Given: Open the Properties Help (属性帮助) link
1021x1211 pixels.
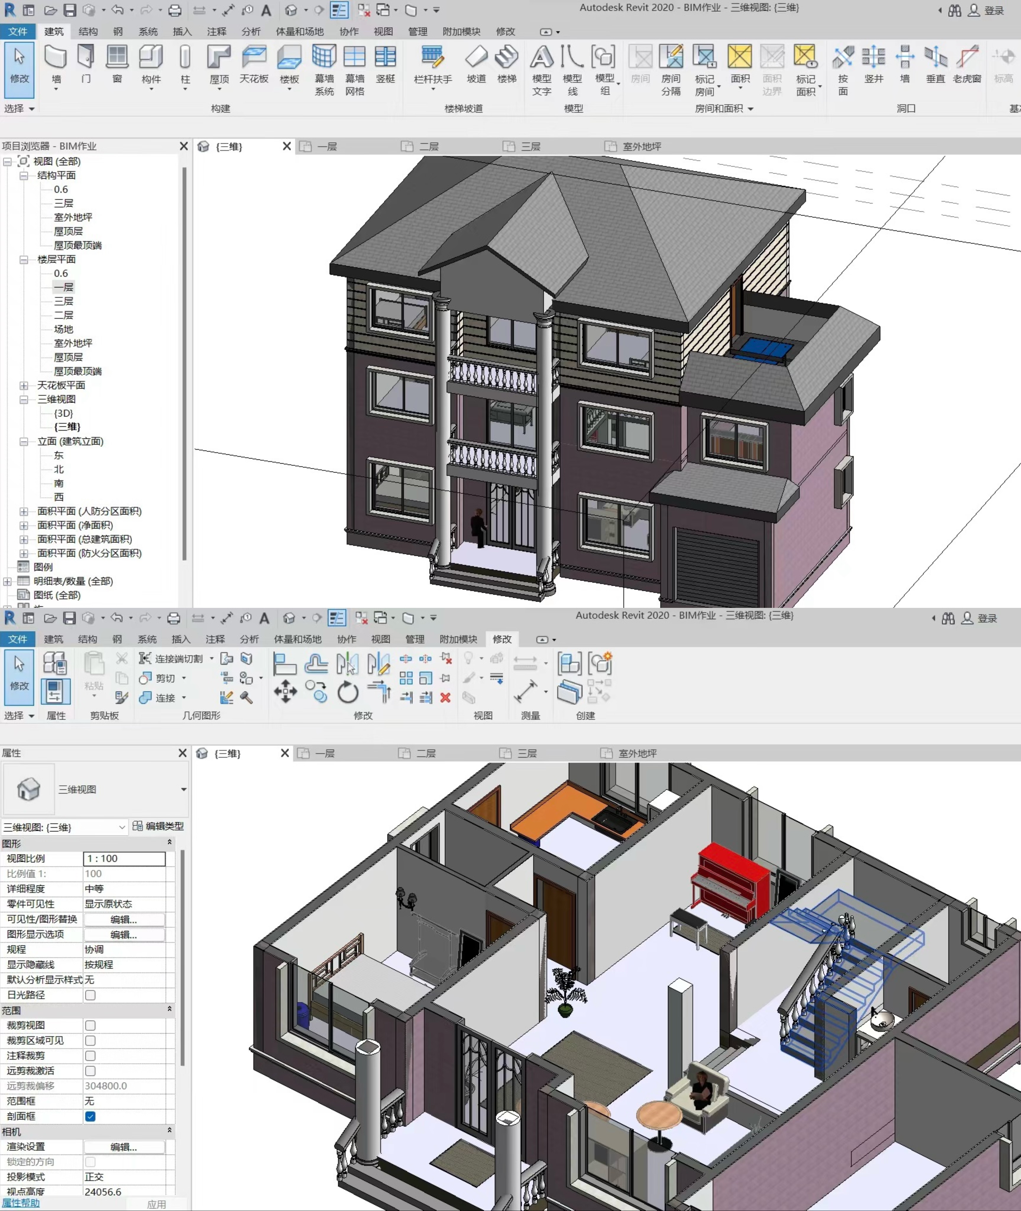Looking at the screenshot, I should coord(21,1203).
